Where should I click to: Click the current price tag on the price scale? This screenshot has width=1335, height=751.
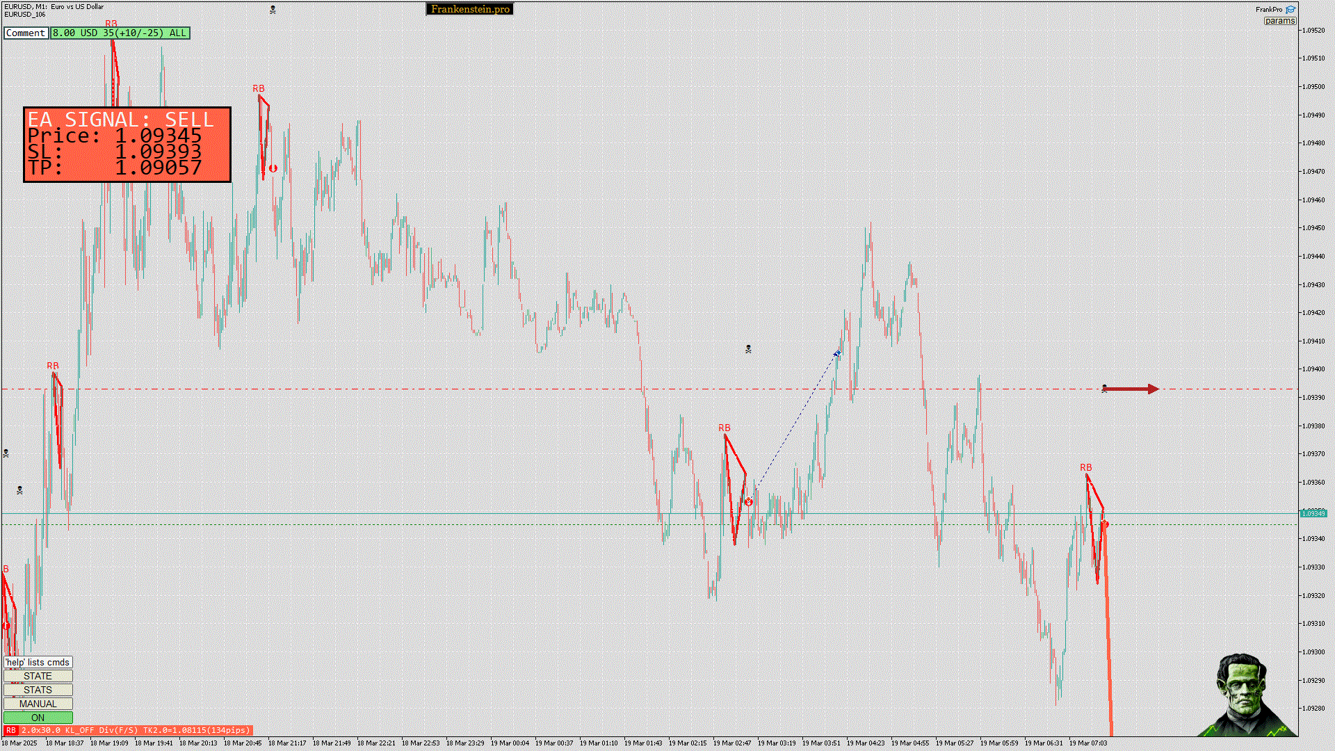pyautogui.click(x=1313, y=513)
